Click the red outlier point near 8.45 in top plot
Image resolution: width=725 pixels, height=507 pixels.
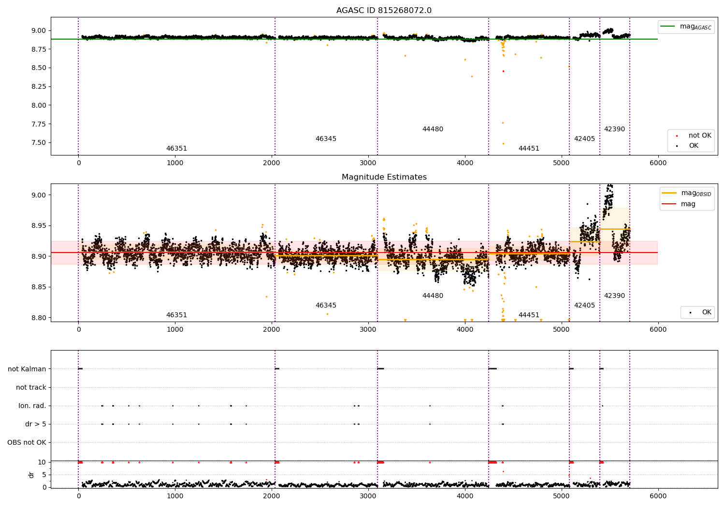(503, 71)
